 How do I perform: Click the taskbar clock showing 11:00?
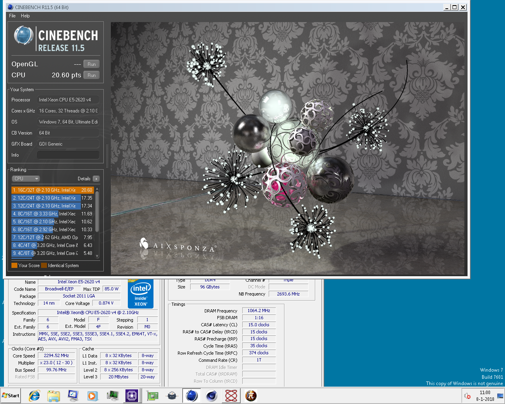485,396
